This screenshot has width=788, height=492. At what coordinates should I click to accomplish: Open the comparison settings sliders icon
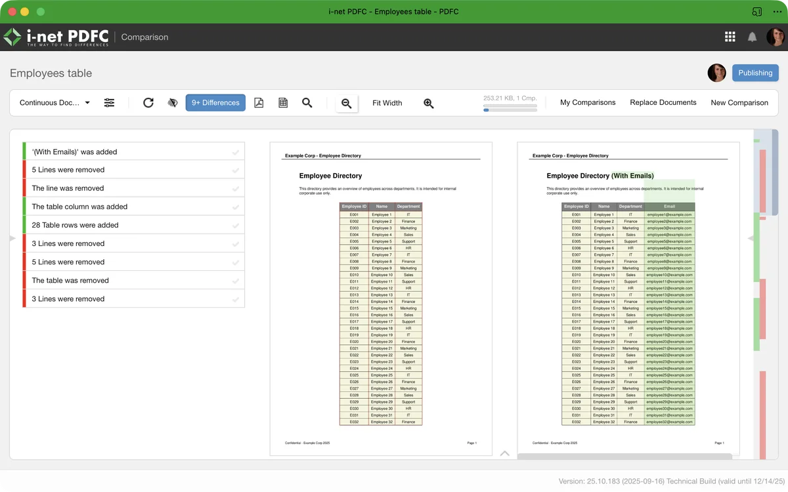pyautogui.click(x=109, y=103)
